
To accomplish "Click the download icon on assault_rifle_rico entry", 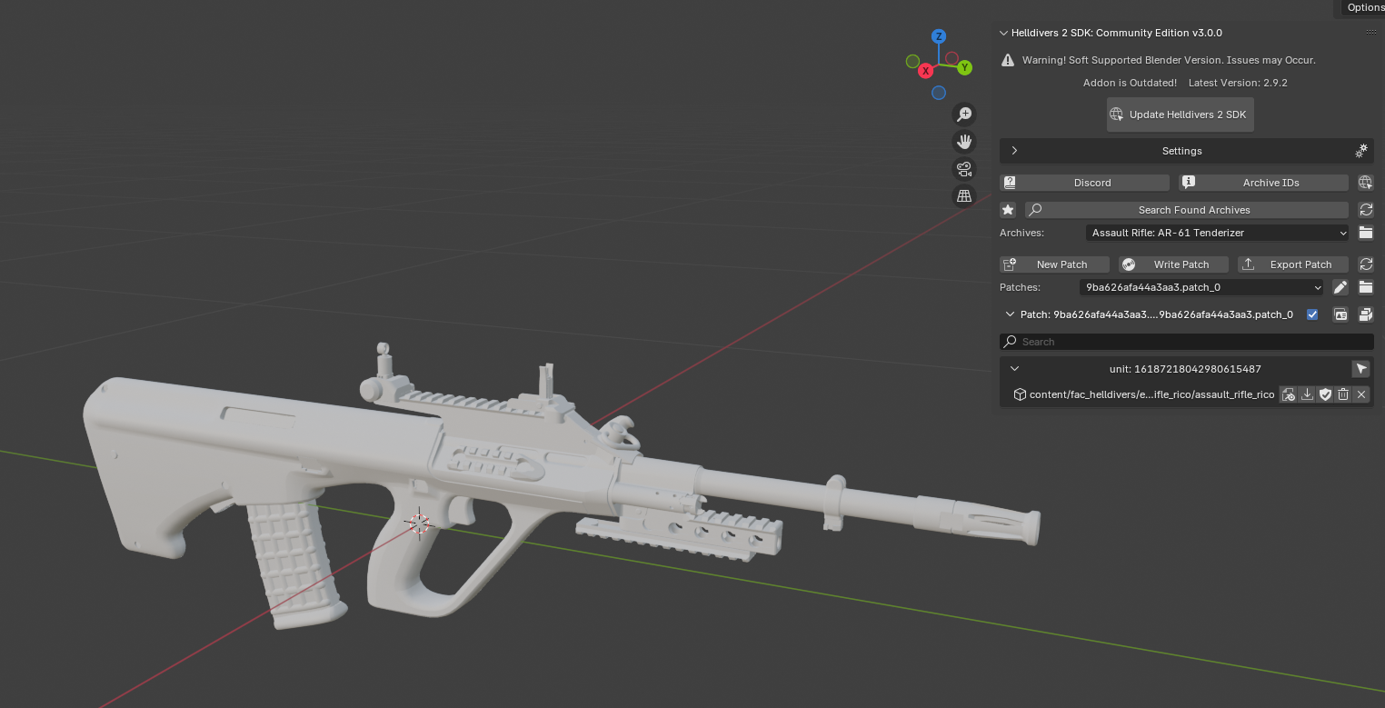I will click(x=1307, y=394).
